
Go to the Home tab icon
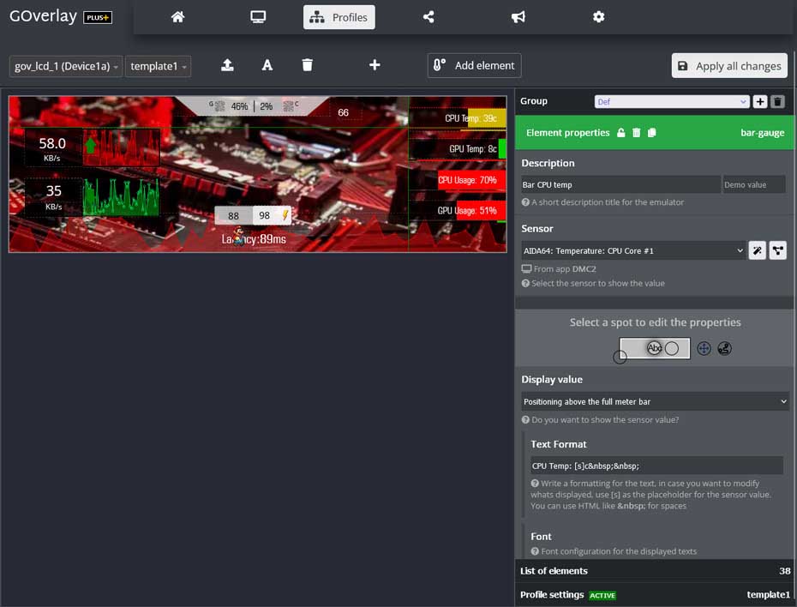pos(177,17)
